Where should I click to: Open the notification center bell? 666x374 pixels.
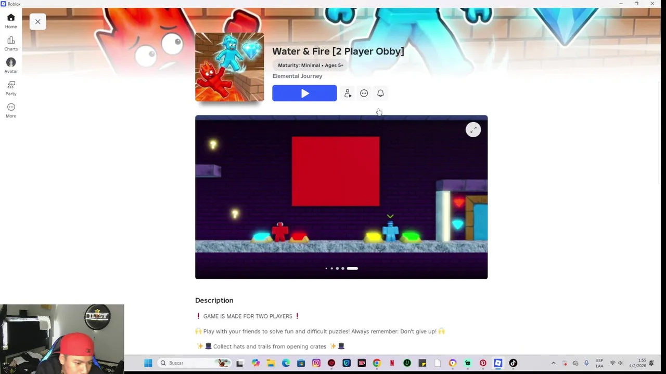pyautogui.click(x=651, y=363)
